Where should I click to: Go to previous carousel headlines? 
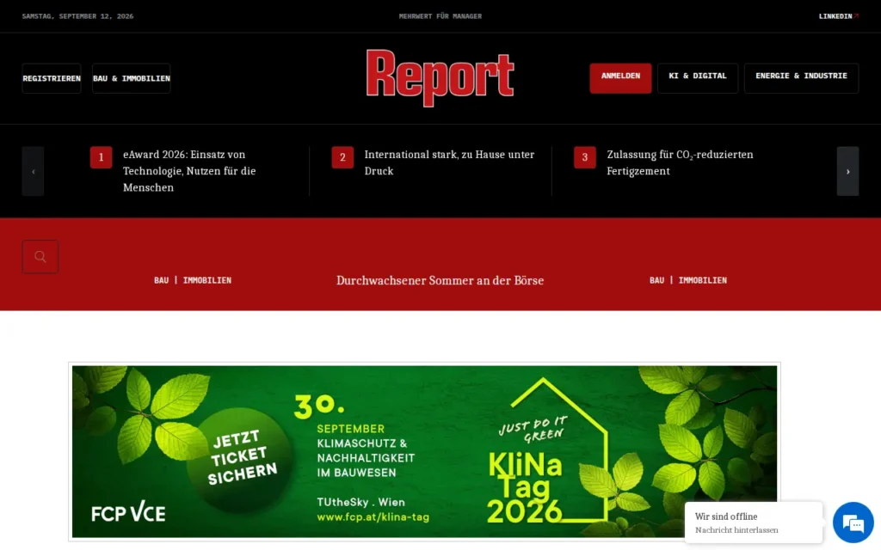34,171
